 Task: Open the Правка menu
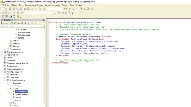[x=14, y=5]
